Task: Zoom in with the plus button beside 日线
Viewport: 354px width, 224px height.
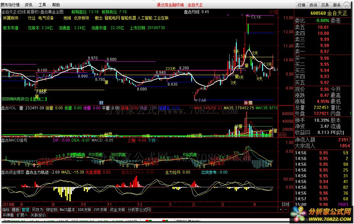Action: (281, 210)
